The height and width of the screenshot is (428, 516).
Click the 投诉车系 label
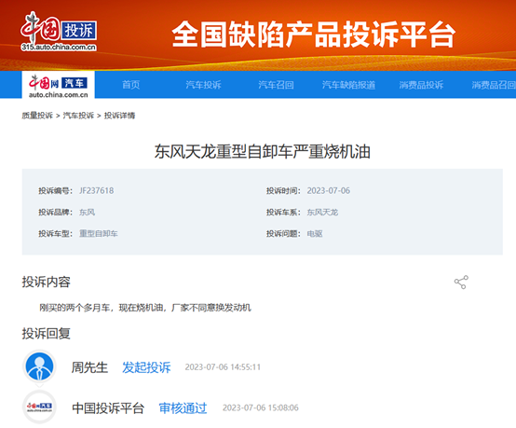[283, 213]
